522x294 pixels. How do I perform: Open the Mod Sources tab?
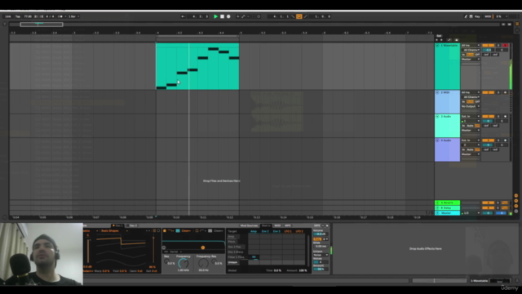point(249,225)
